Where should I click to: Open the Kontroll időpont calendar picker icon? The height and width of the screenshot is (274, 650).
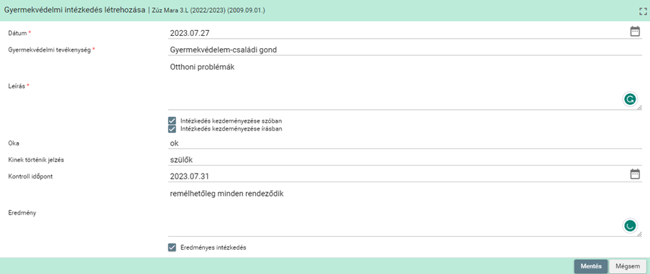pyautogui.click(x=635, y=174)
